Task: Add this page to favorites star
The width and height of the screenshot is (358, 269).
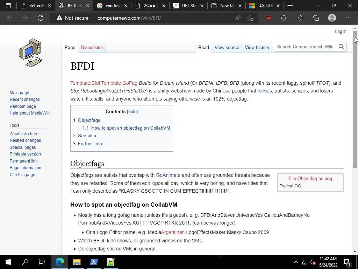Action: coord(250,18)
